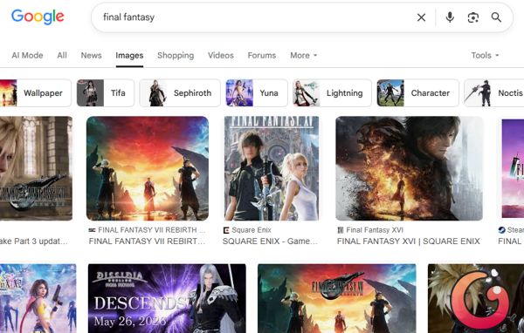Screen dimensions: 524x333
Task: Click the 'Final Fantasy XVI' source name
Action: click(x=375, y=230)
